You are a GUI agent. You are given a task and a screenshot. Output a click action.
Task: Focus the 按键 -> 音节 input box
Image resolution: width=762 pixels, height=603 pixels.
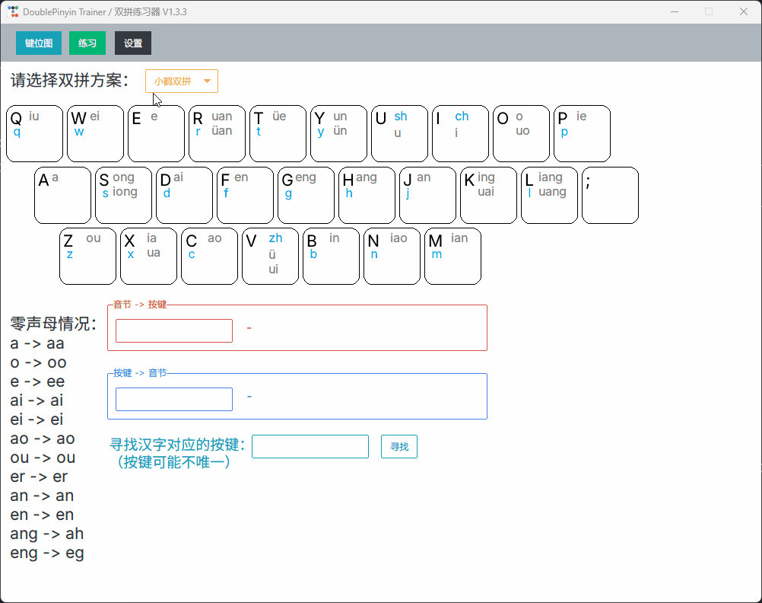click(174, 400)
